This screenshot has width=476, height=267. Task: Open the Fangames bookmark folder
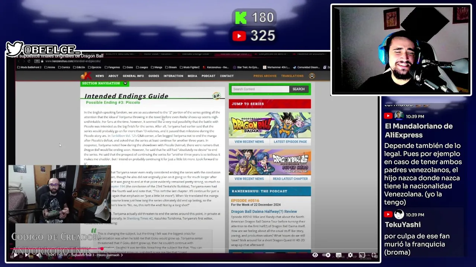pos(112,67)
